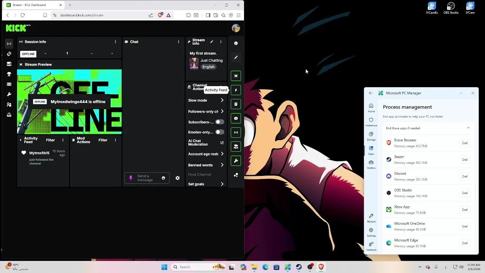Open the emoji picker in chat box
Viewport: 485px width, 273px height.
[x=163, y=178]
